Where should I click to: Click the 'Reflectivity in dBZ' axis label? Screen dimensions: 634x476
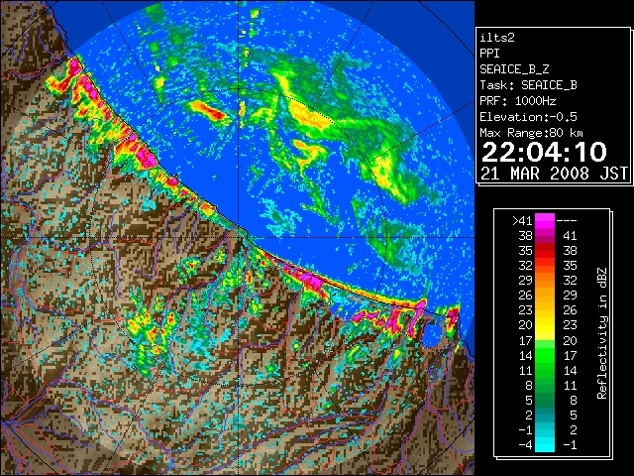[x=602, y=333]
